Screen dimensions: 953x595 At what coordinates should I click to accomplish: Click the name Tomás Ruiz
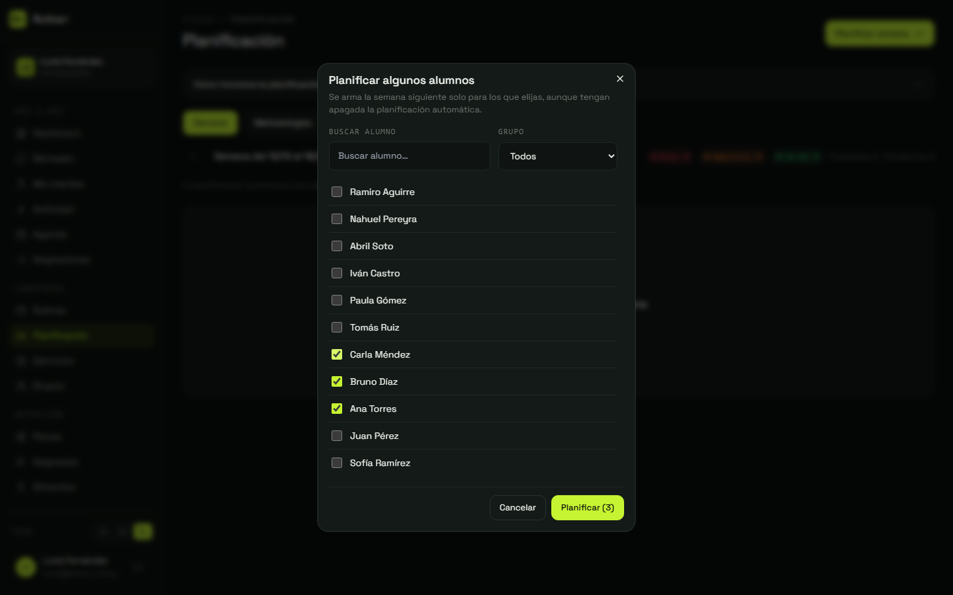(x=375, y=327)
